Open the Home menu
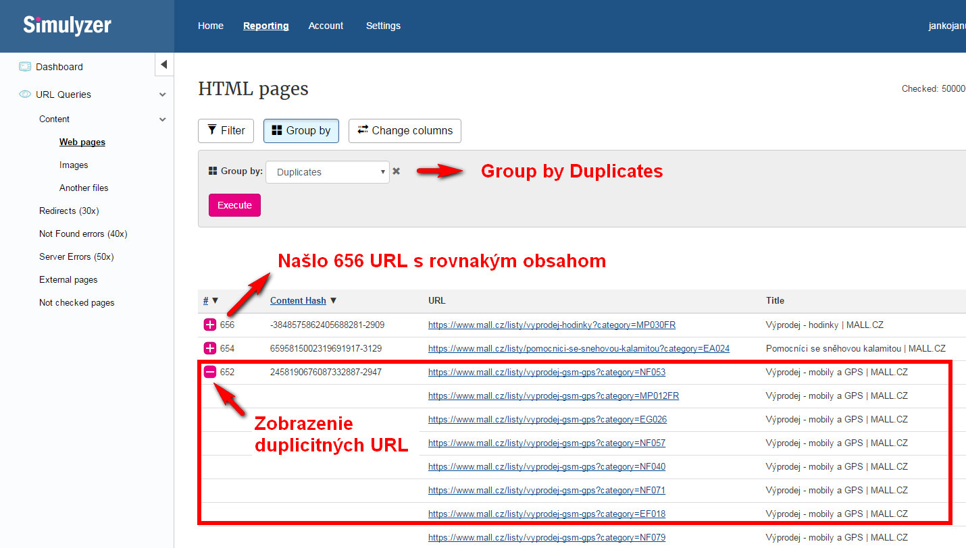The height and width of the screenshot is (548, 966). [x=211, y=26]
